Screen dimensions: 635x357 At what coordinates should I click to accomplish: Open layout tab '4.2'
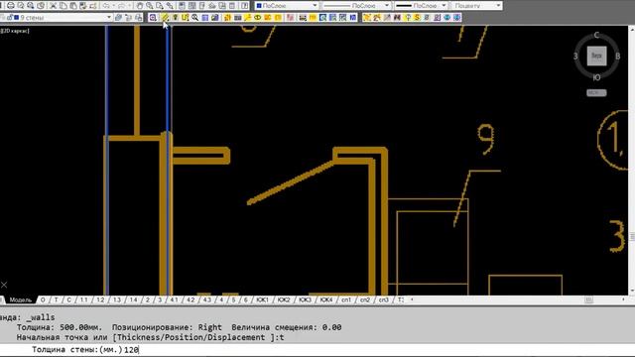[190, 299]
